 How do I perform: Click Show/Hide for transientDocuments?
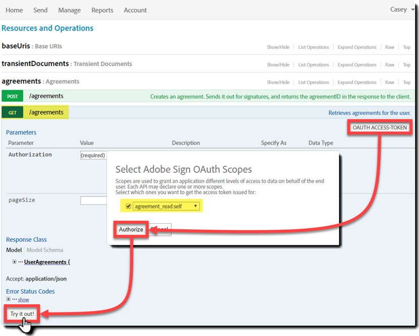pos(278,65)
